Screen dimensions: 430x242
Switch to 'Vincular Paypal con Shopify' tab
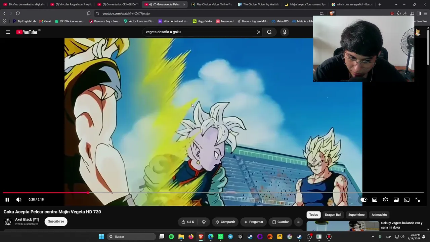click(x=71, y=4)
